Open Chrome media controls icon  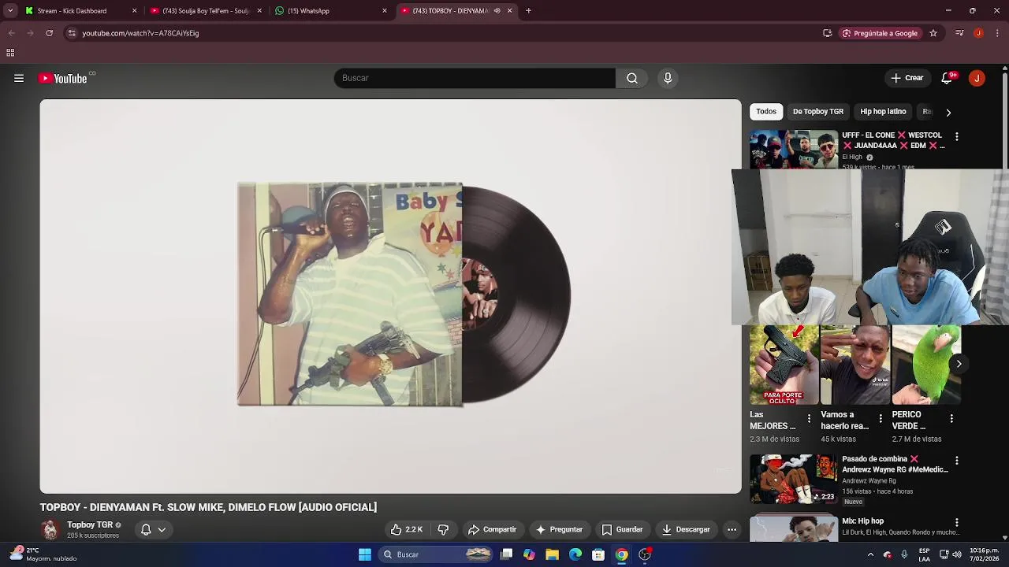point(959,33)
